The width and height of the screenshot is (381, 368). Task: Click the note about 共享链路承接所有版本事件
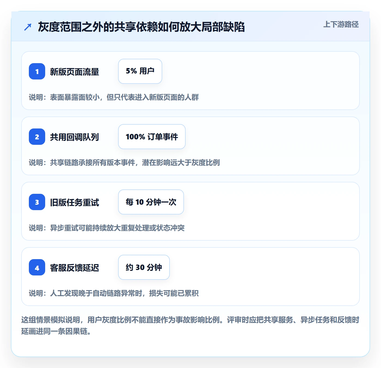[124, 162]
